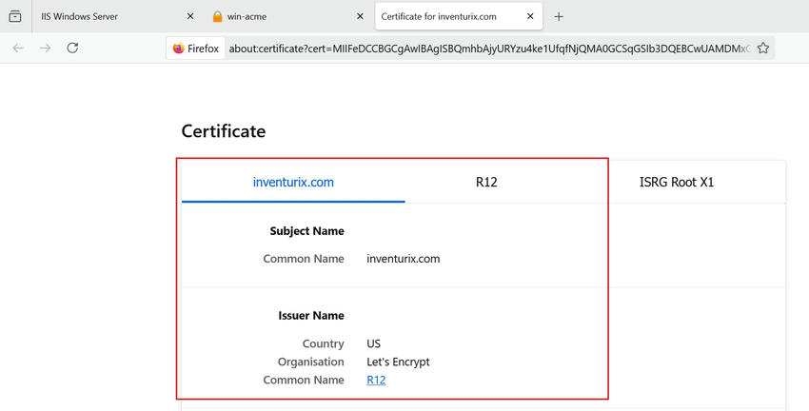Click the Country label
The image size is (809, 411).
324,344
